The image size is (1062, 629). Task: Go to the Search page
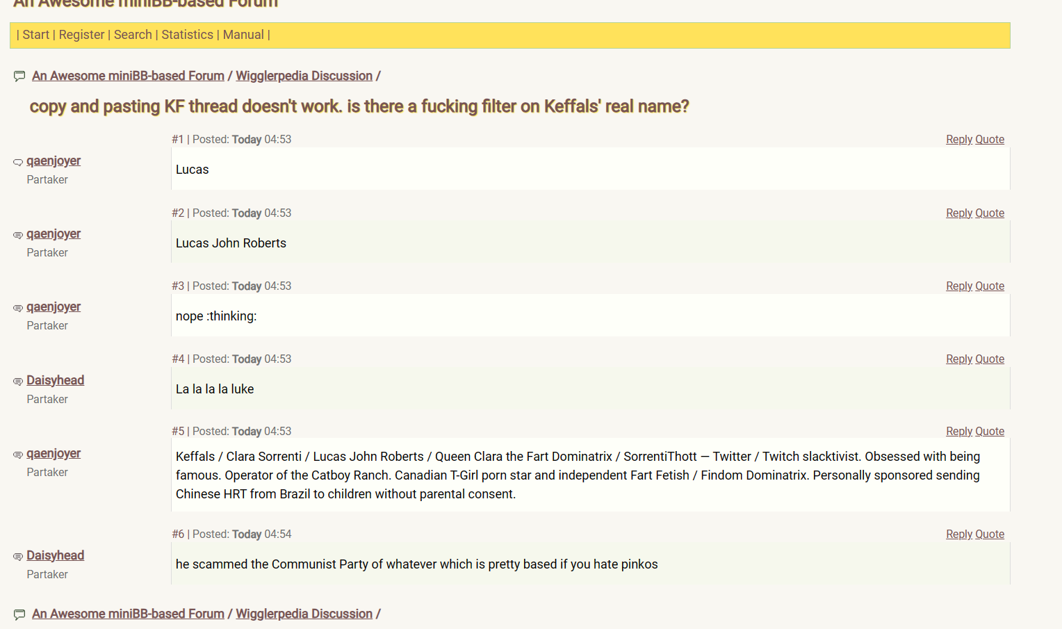pos(133,35)
